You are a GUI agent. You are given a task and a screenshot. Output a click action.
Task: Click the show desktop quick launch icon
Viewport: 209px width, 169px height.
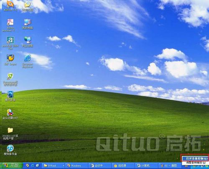point(38,166)
